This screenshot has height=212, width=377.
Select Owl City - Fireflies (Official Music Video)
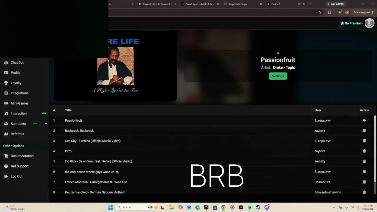(x=93, y=141)
